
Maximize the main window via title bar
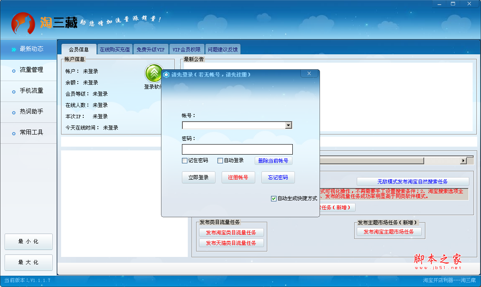tap(453, 4)
